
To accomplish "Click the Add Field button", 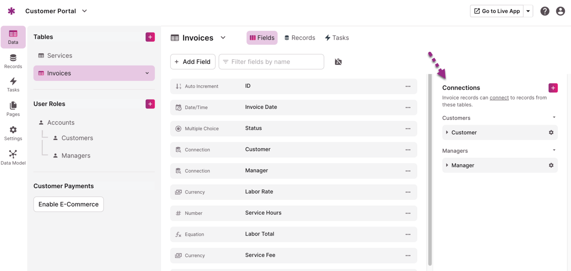I will point(193,62).
